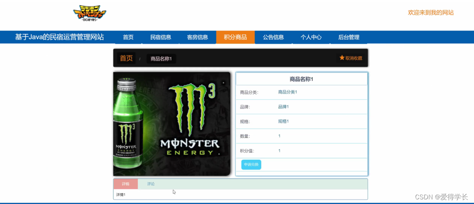
Task: Click the 基于Java的民宿运营管理网站 site title
Action: click(59, 37)
